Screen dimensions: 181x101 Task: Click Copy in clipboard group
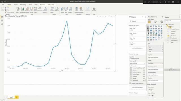pos(7,10)
